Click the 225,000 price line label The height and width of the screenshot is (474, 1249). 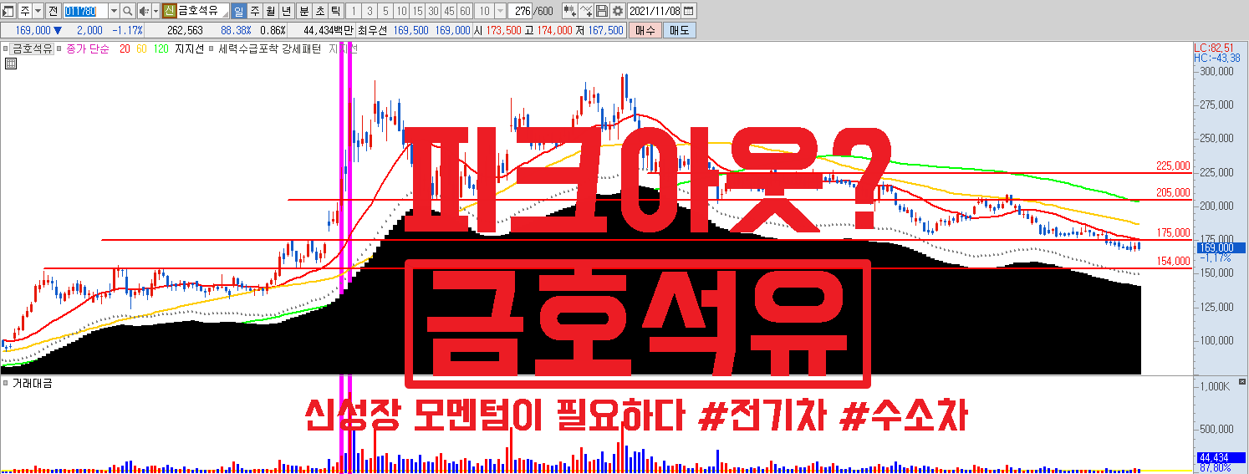[x=1172, y=166]
